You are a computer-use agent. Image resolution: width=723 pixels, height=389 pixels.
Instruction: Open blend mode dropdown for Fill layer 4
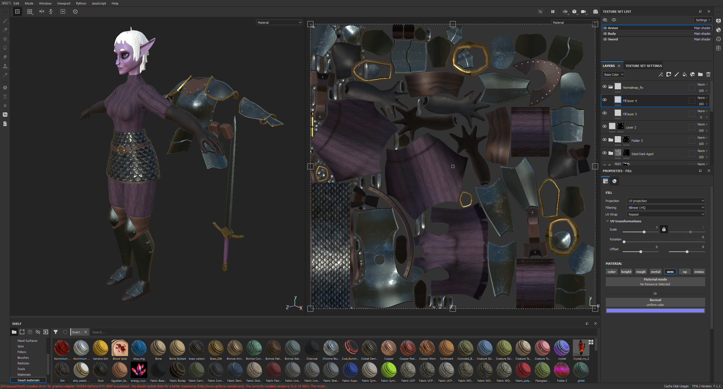coord(702,98)
